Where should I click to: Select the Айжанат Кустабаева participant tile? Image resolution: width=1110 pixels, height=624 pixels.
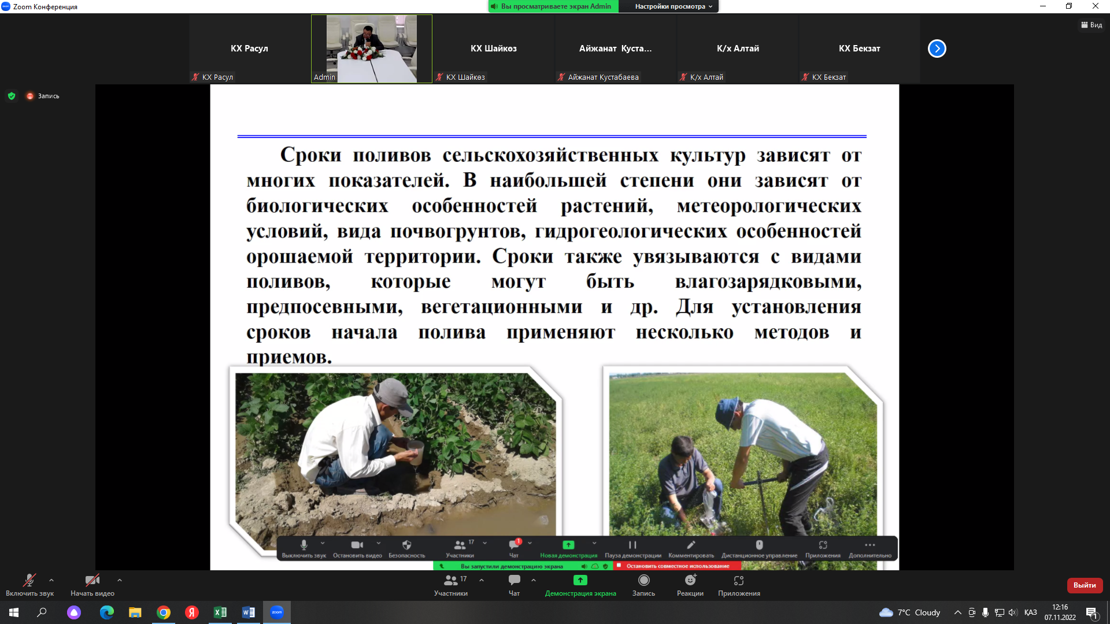tap(616, 49)
